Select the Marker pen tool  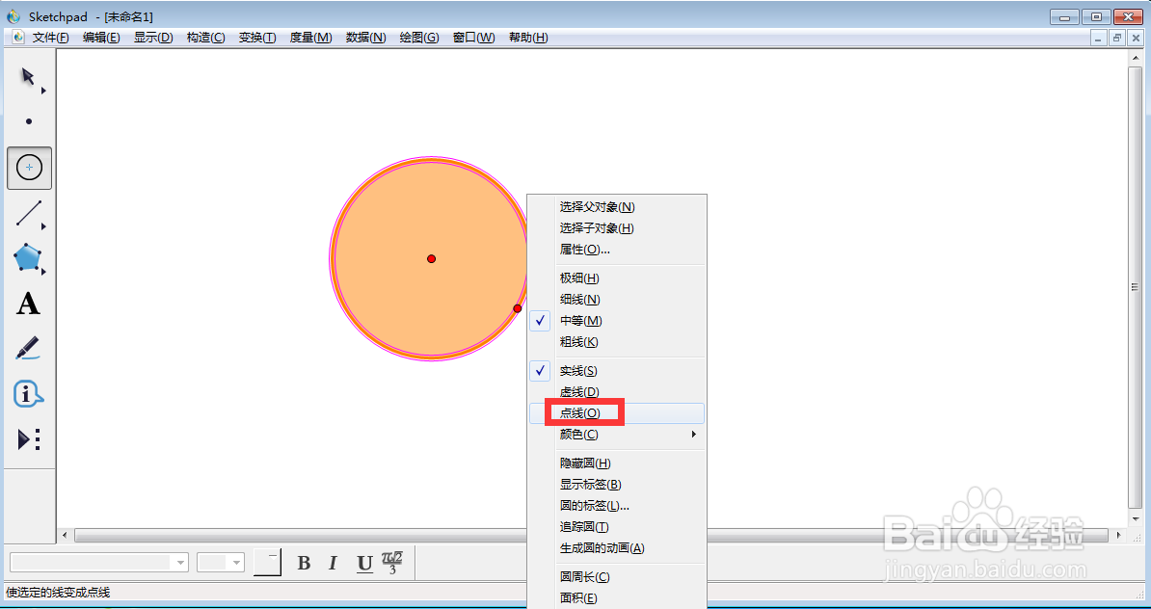[28, 349]
